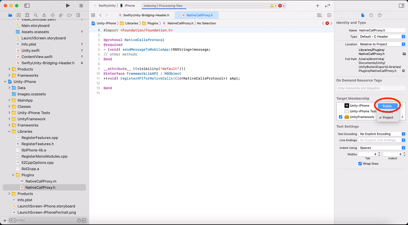This screenshot has width=408, height=225.
Task: Toggle the navigator sidebar visibility
Action: (27, 6)
